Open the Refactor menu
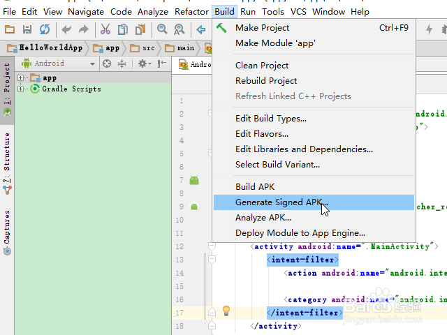This screenshot has width=447, height=335. point(191,12)
